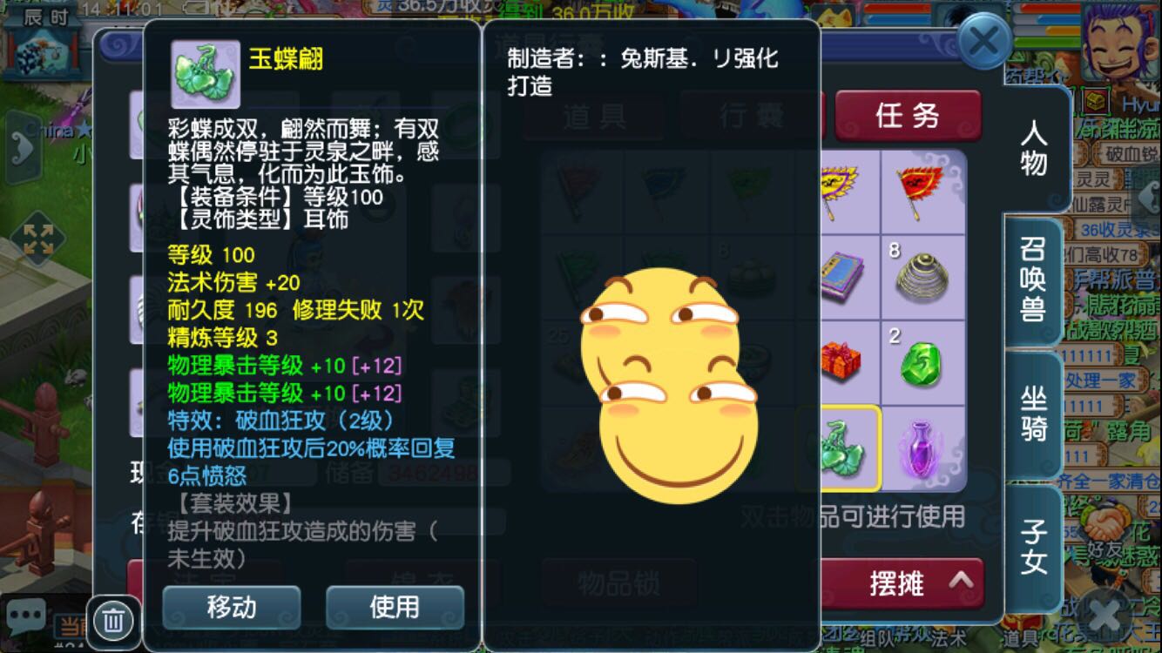Open the player avatar portrait
Screen dimensions: 1162x653
(1120, 42)
